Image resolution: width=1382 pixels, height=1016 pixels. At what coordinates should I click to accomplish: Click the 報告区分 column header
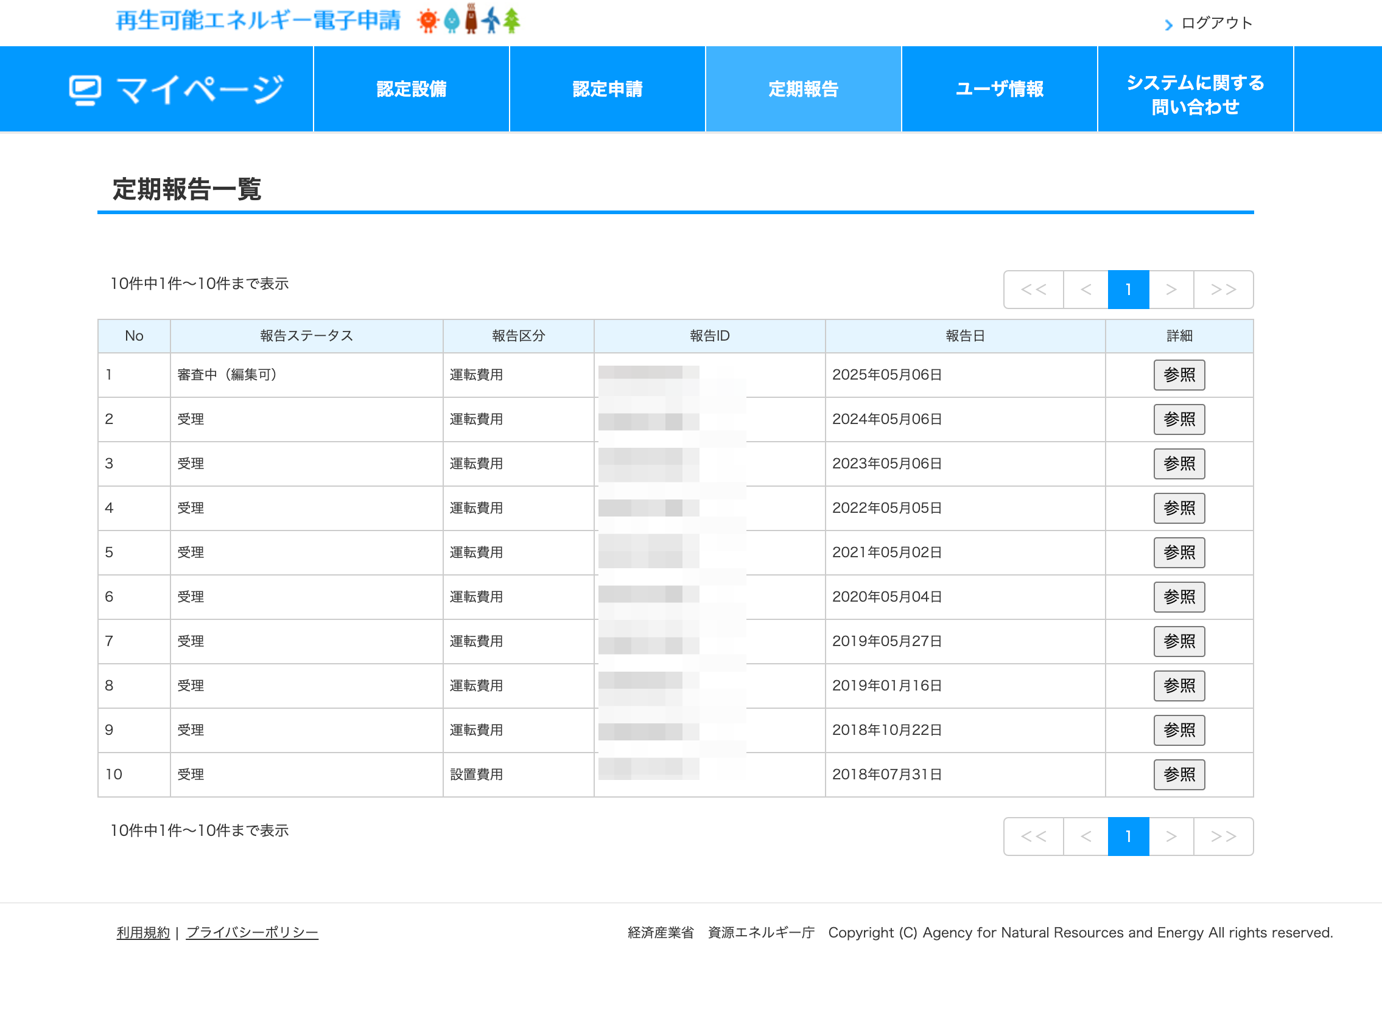518,336
